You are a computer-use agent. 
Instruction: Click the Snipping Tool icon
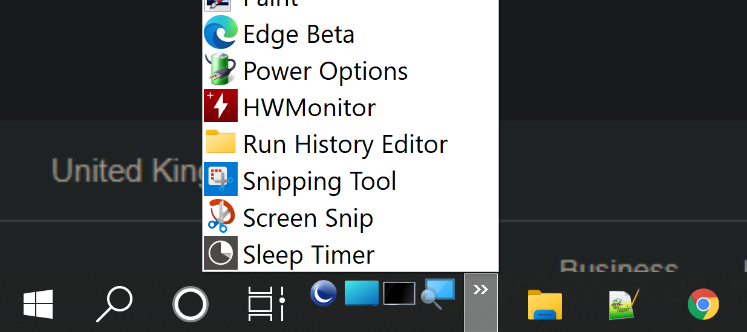221,179
